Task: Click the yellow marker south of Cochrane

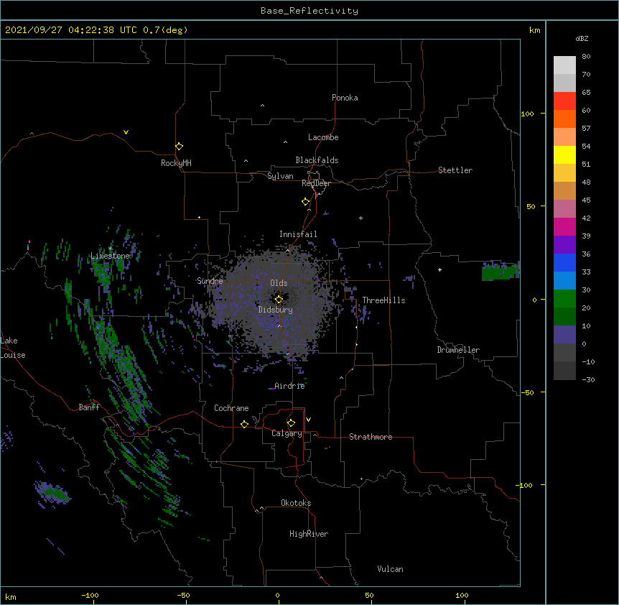Action: point(244,424)
